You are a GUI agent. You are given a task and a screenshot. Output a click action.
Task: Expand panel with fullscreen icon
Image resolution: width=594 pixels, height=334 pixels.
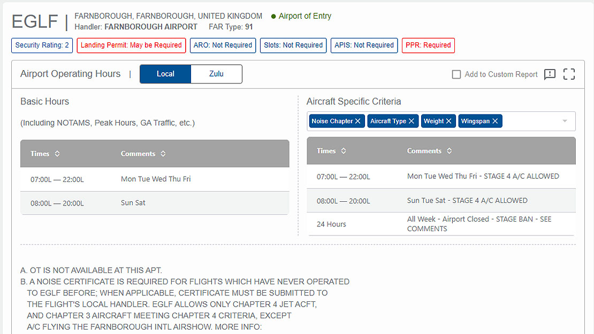[569, 74]
